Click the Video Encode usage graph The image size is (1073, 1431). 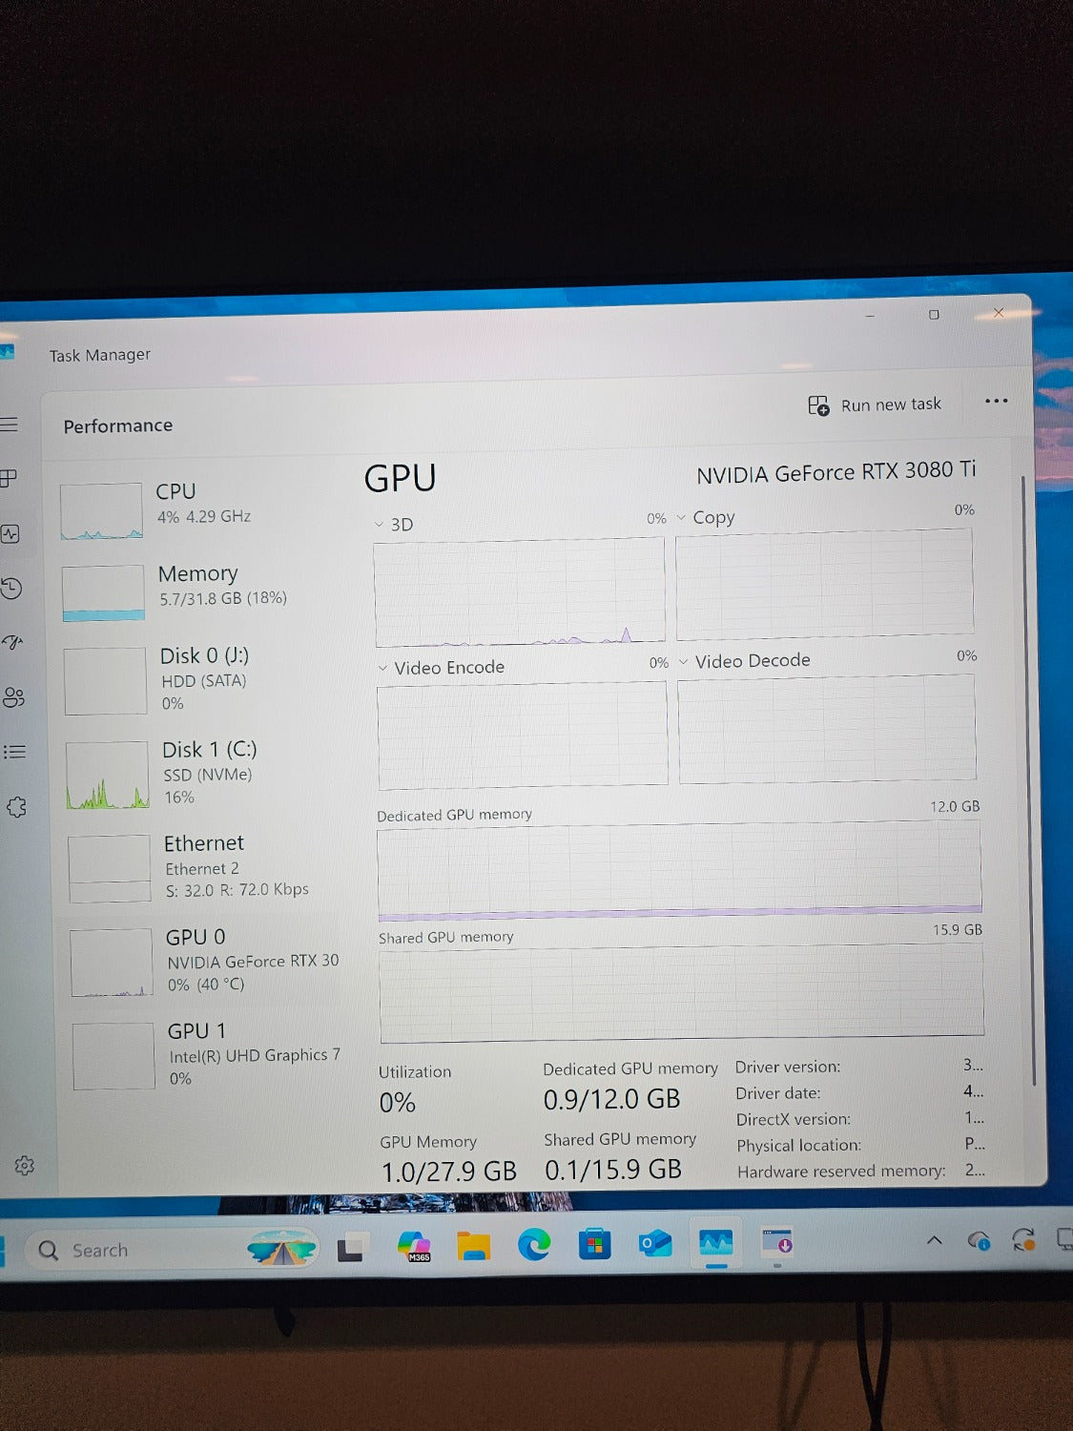coord(523,735)
